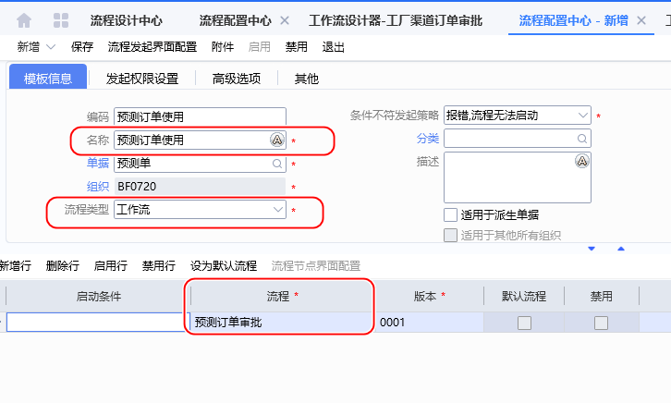Click the 保存 button
The image size is (671, 403).
[82, 46]
